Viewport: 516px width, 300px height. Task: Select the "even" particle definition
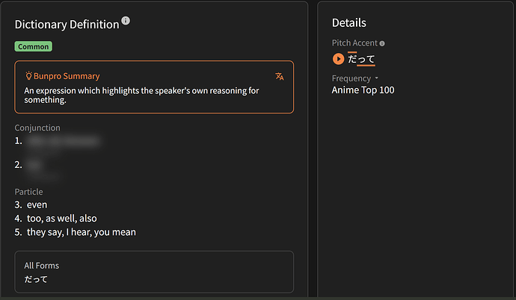coord(37,204)
